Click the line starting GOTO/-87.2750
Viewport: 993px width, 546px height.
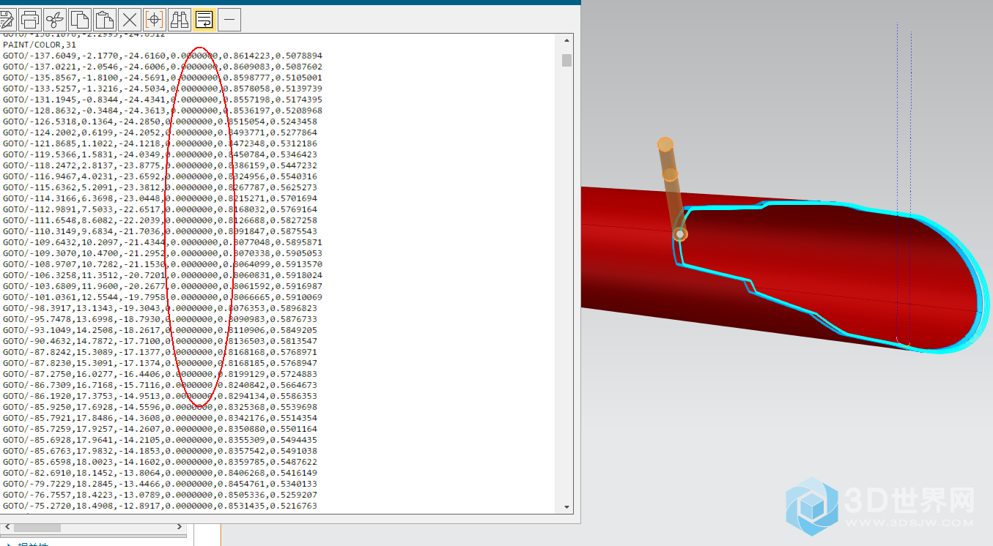(x=160, y=374)
